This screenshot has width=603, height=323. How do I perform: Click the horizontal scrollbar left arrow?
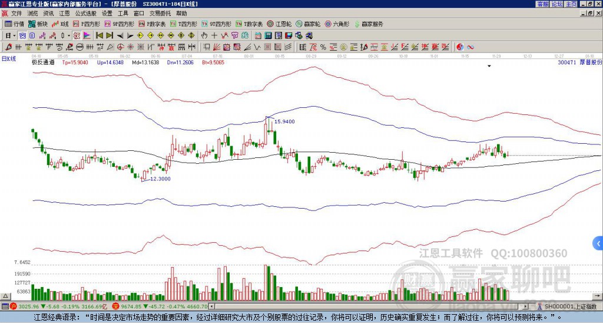pos(212,306)
